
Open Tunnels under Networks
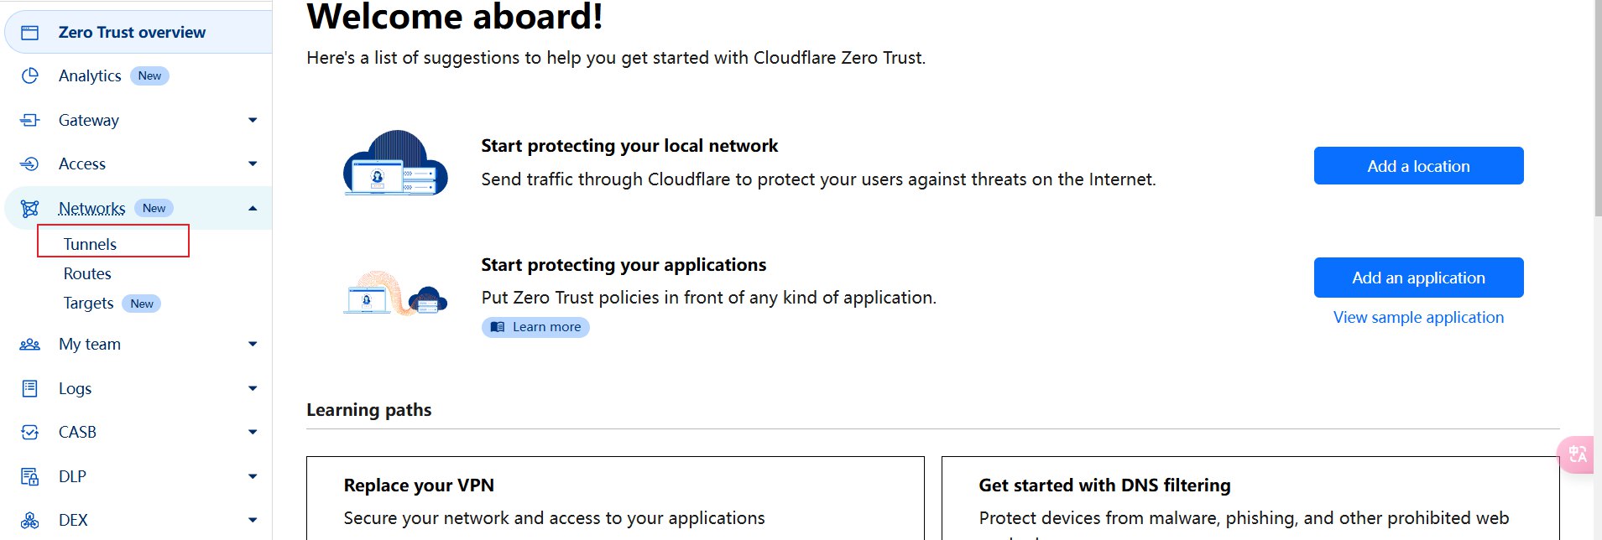pyautogui.click(x=90, y=244)
